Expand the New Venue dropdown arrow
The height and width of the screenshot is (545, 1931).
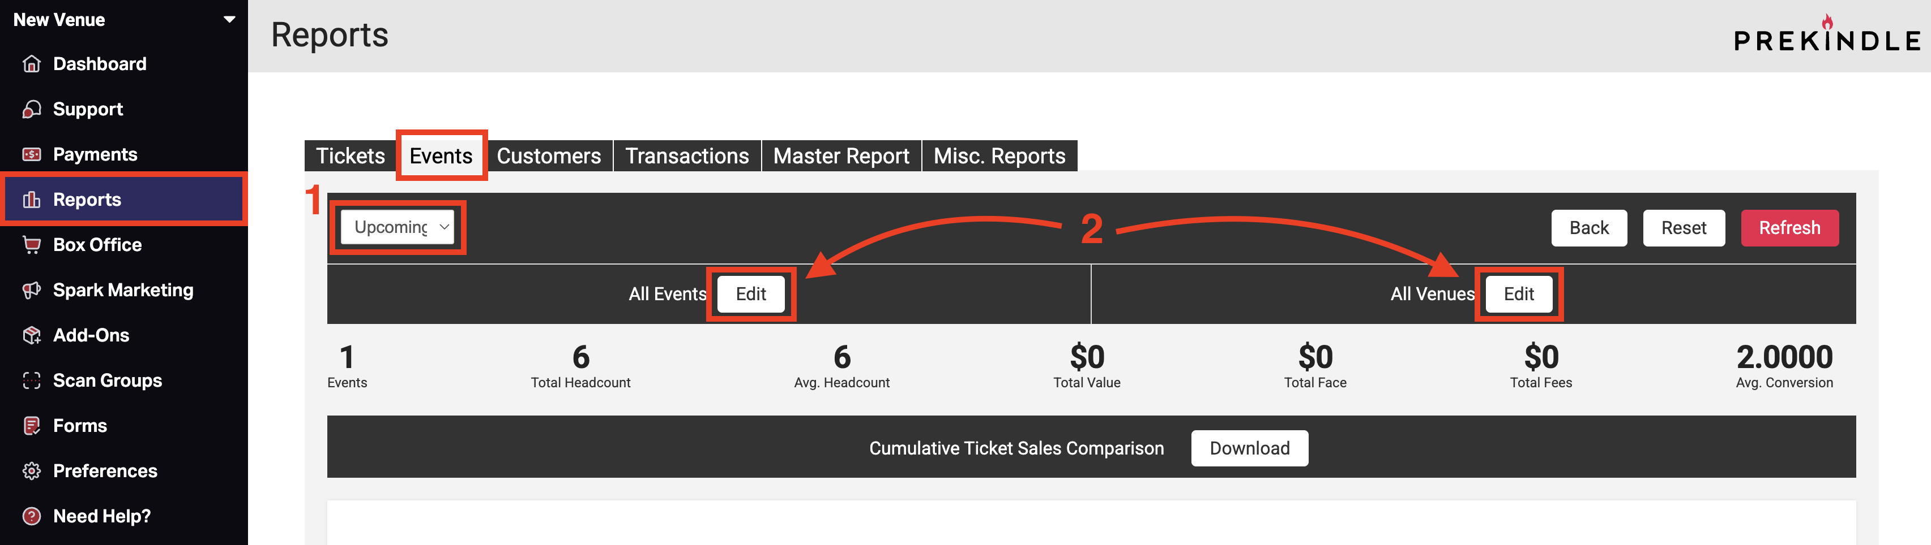point(229,19)
